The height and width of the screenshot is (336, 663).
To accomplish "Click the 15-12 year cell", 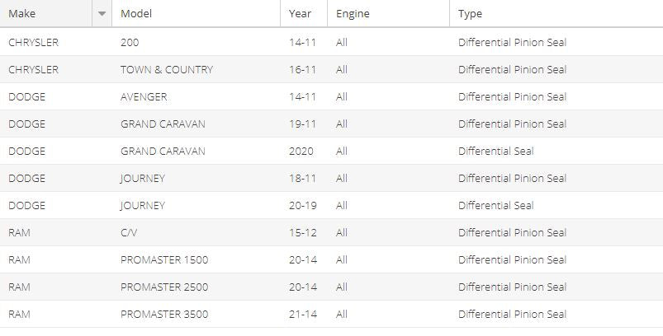I will coord(303,233).
